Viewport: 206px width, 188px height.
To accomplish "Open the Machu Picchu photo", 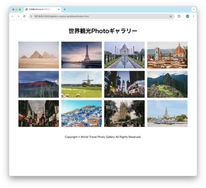I will click(167, 84).
